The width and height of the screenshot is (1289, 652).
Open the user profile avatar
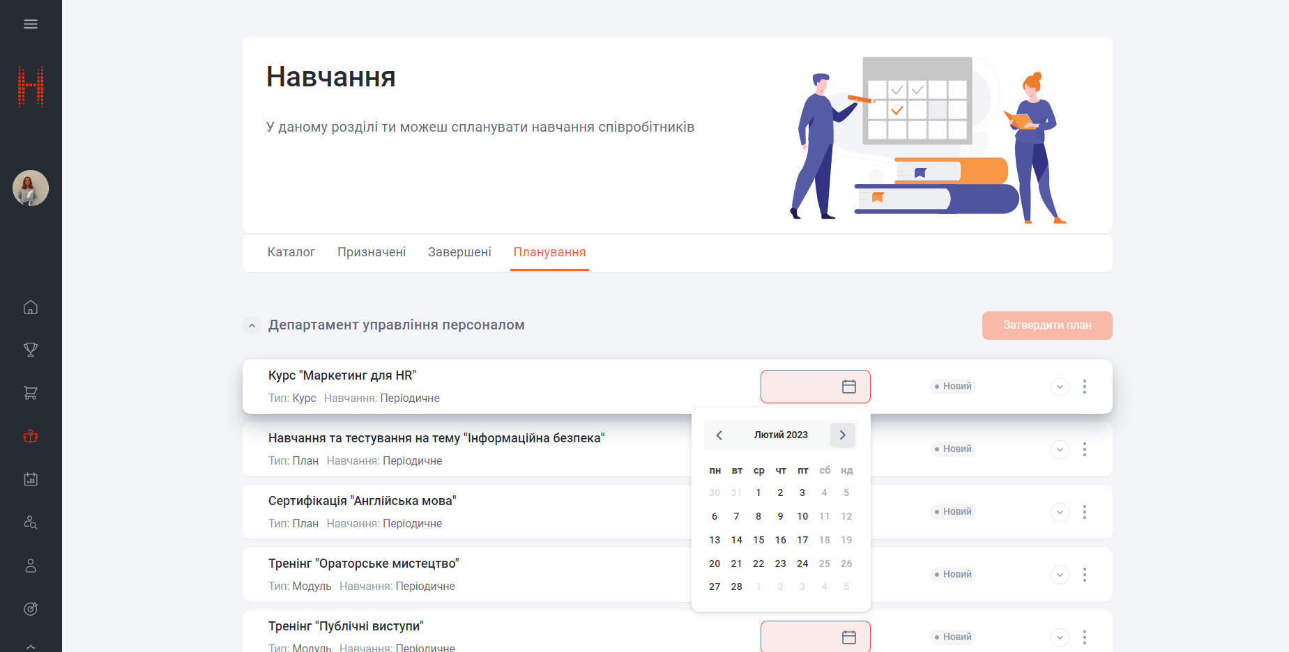point(31,188)
